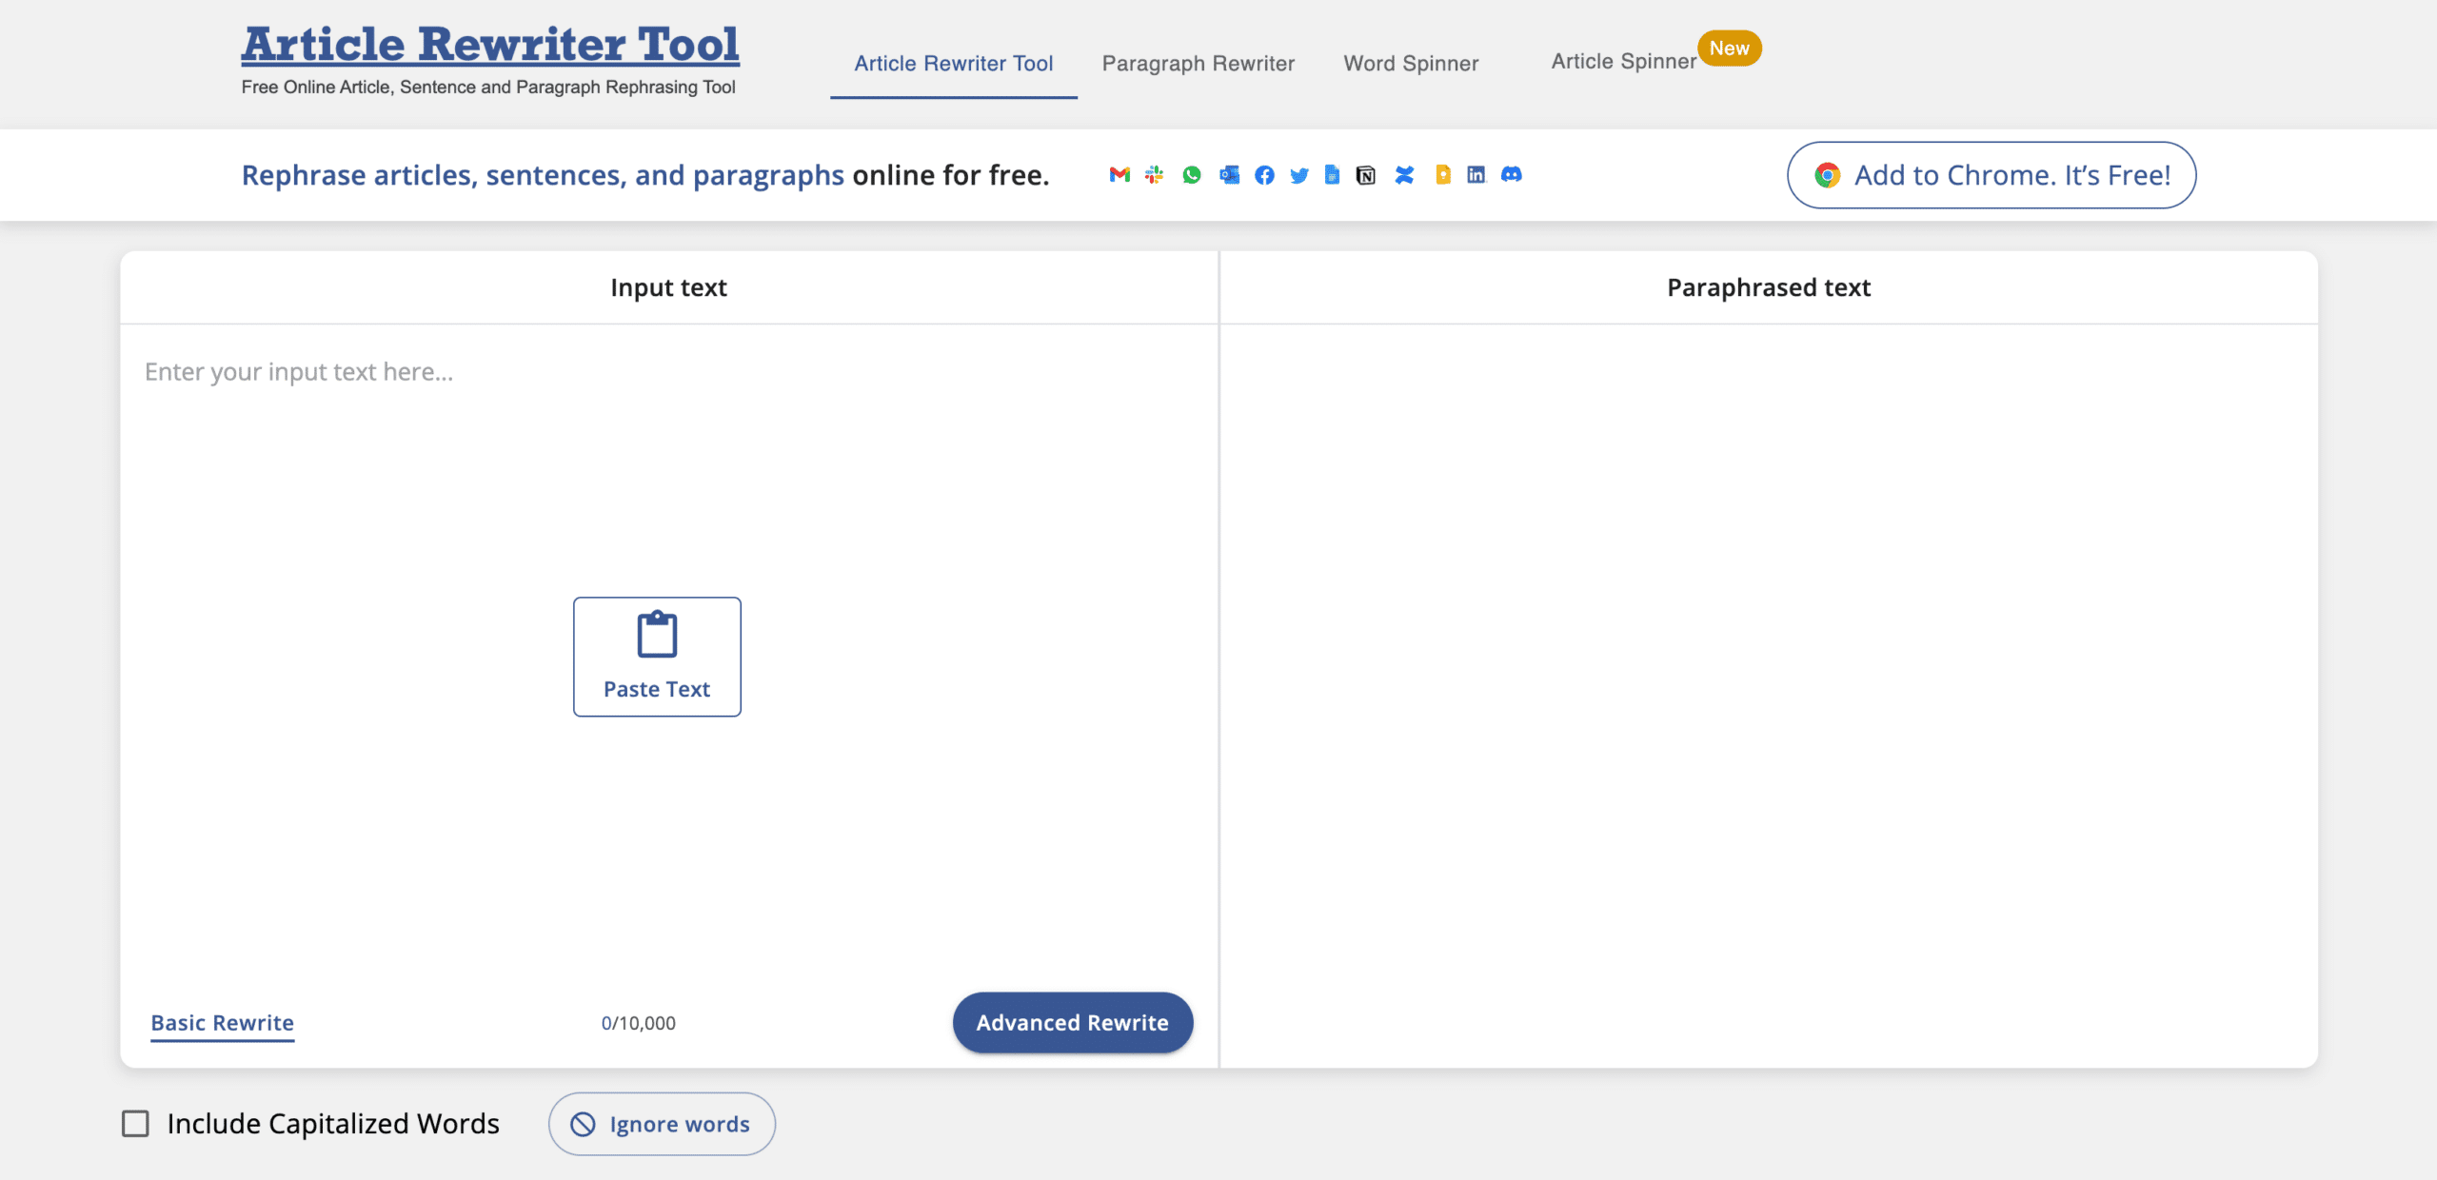Switch to the Word Spinner tab
Image resolution: width=2437 pixels, height=1180 pixels.
[1411, 64]
